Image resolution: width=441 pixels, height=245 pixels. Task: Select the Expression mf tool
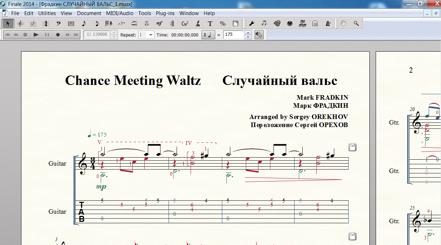click(159, 24)
